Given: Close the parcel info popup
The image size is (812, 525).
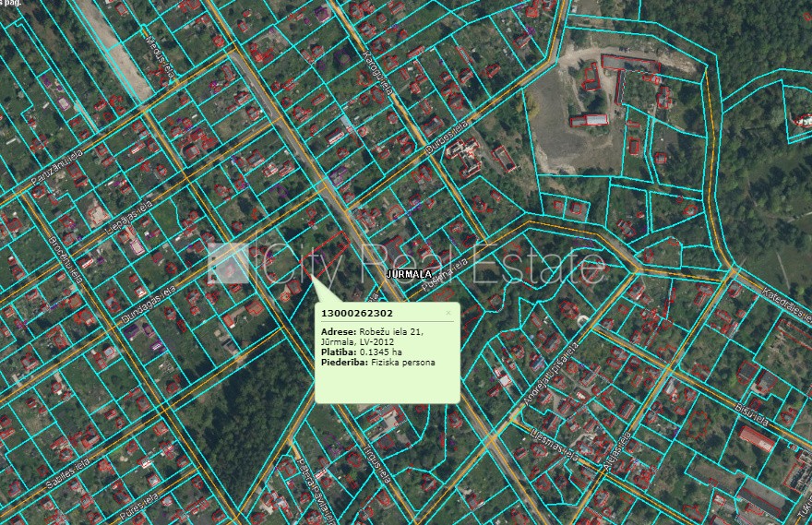Looking at the screenshot, I should tap(448, 313).
